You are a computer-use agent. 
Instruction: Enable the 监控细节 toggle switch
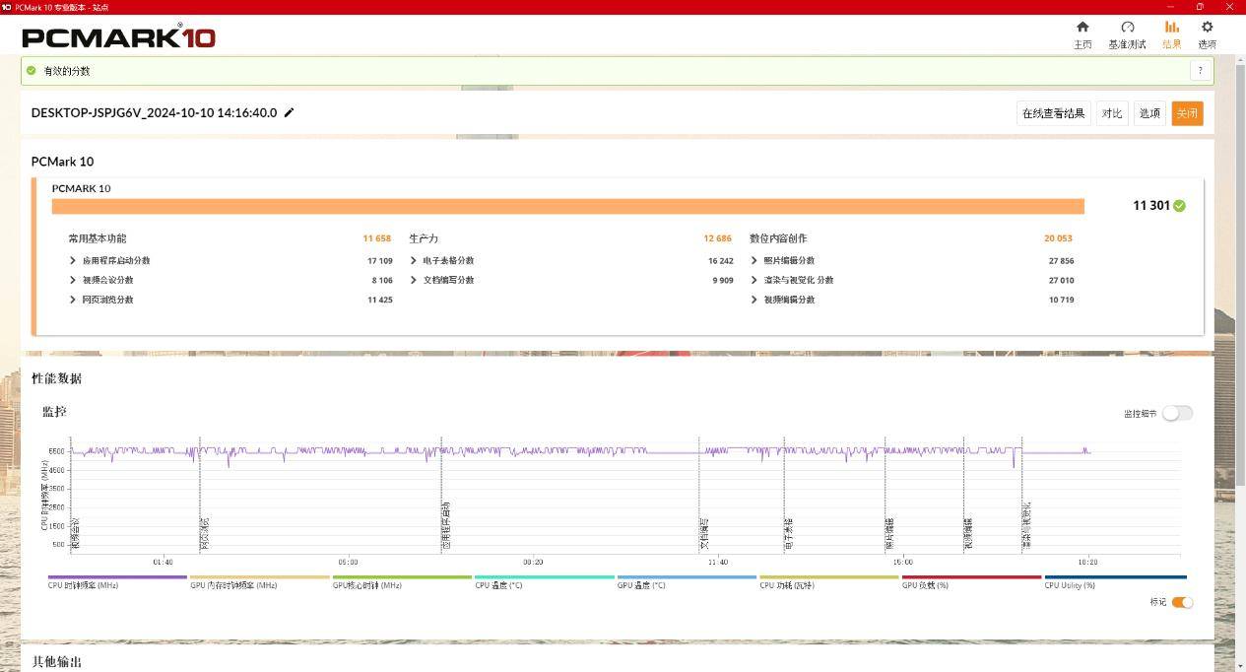point(1176,413)
